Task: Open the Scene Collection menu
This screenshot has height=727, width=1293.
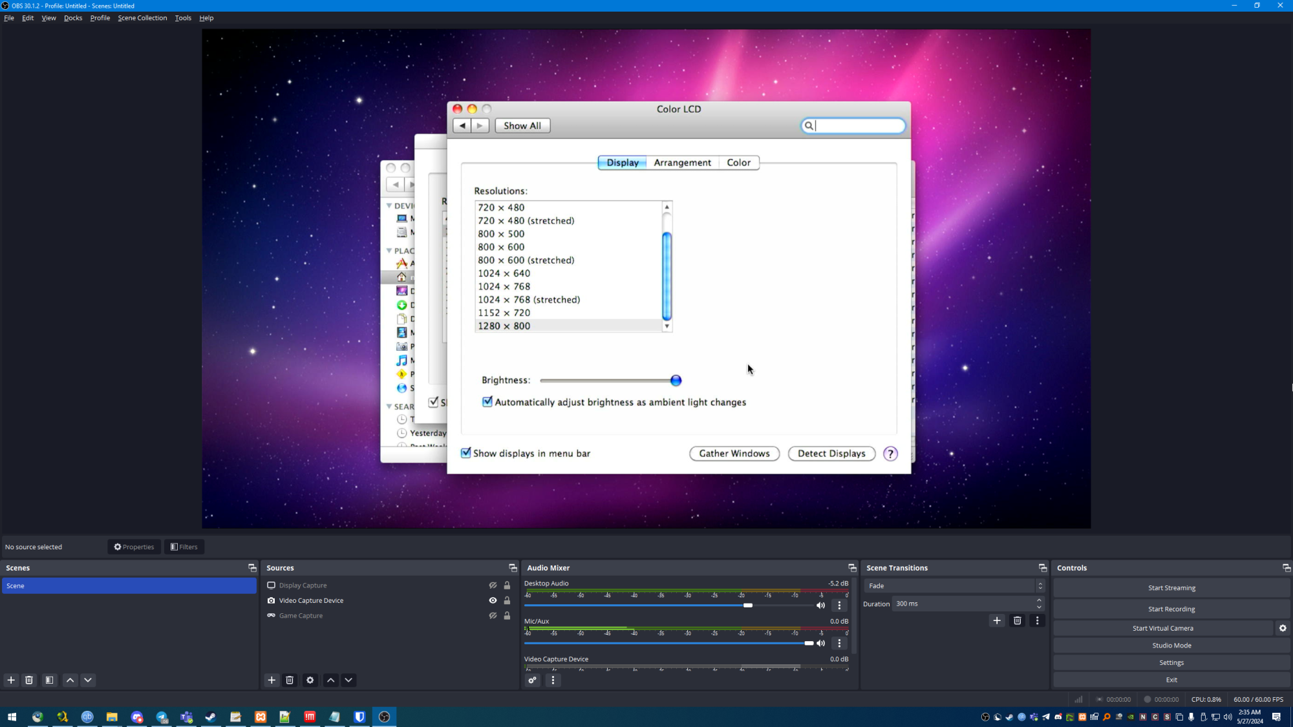Action: click(x=142, y=18)
